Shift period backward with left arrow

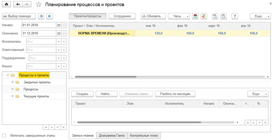pyautogui.click(x=41, y=16)
